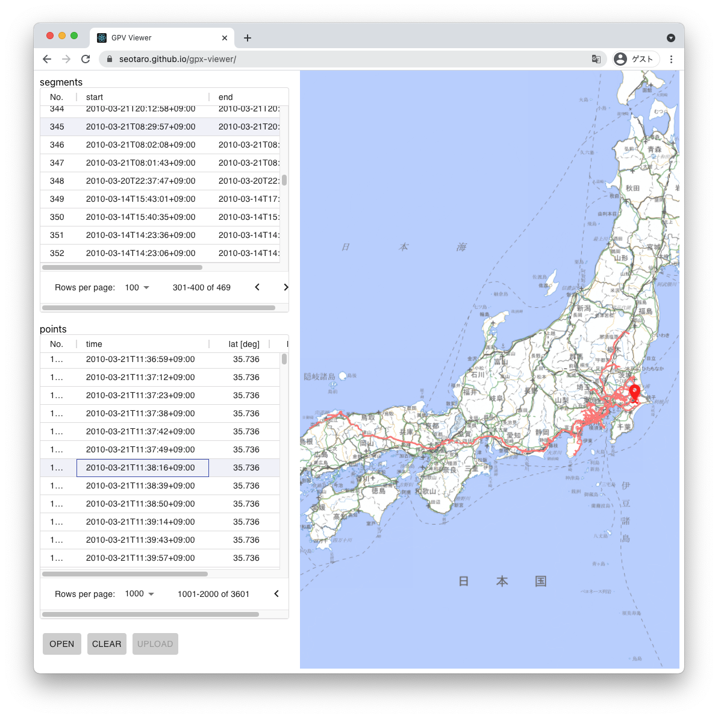Click the red location marker on the map

(634, 392)
